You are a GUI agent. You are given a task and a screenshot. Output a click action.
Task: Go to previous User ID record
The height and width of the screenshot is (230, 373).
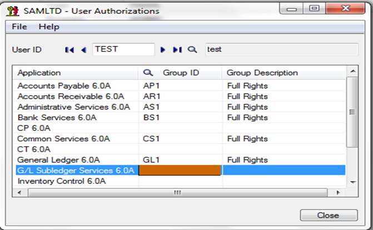[x=83, y=50]
